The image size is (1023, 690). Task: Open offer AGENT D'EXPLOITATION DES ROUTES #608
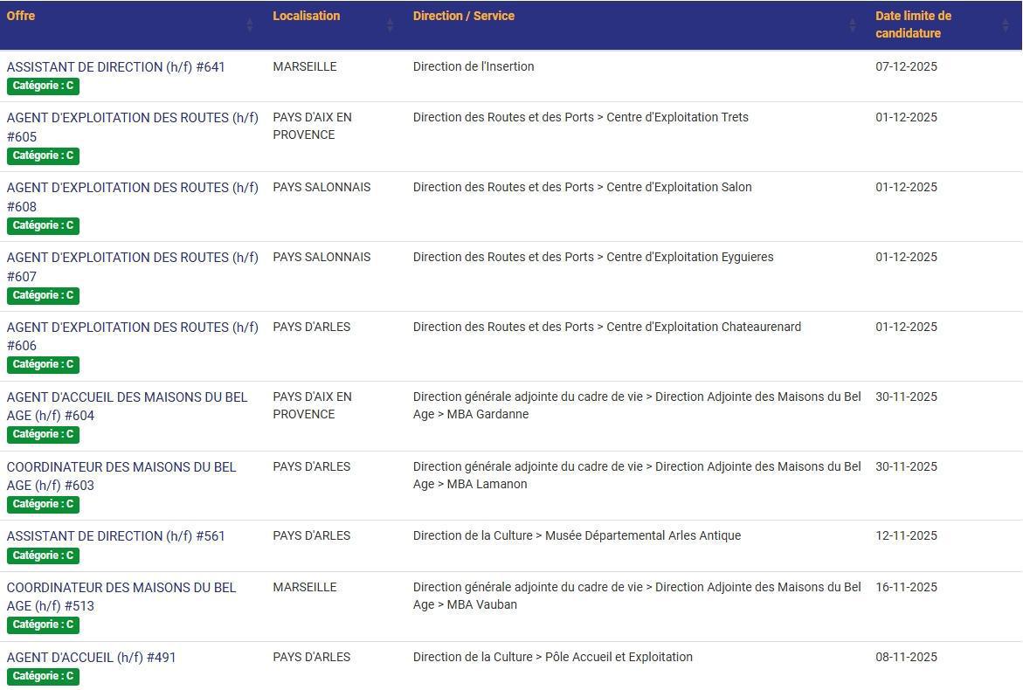(x=132, y=196)
